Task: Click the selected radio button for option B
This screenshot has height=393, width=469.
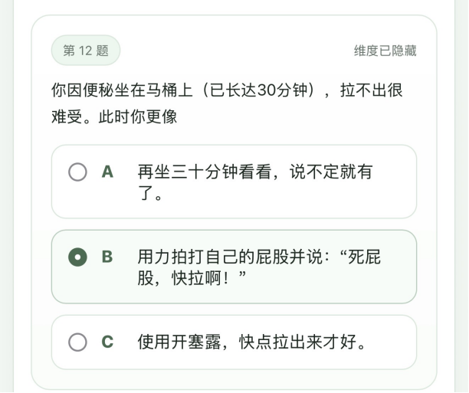Action: tap(77, 257)
